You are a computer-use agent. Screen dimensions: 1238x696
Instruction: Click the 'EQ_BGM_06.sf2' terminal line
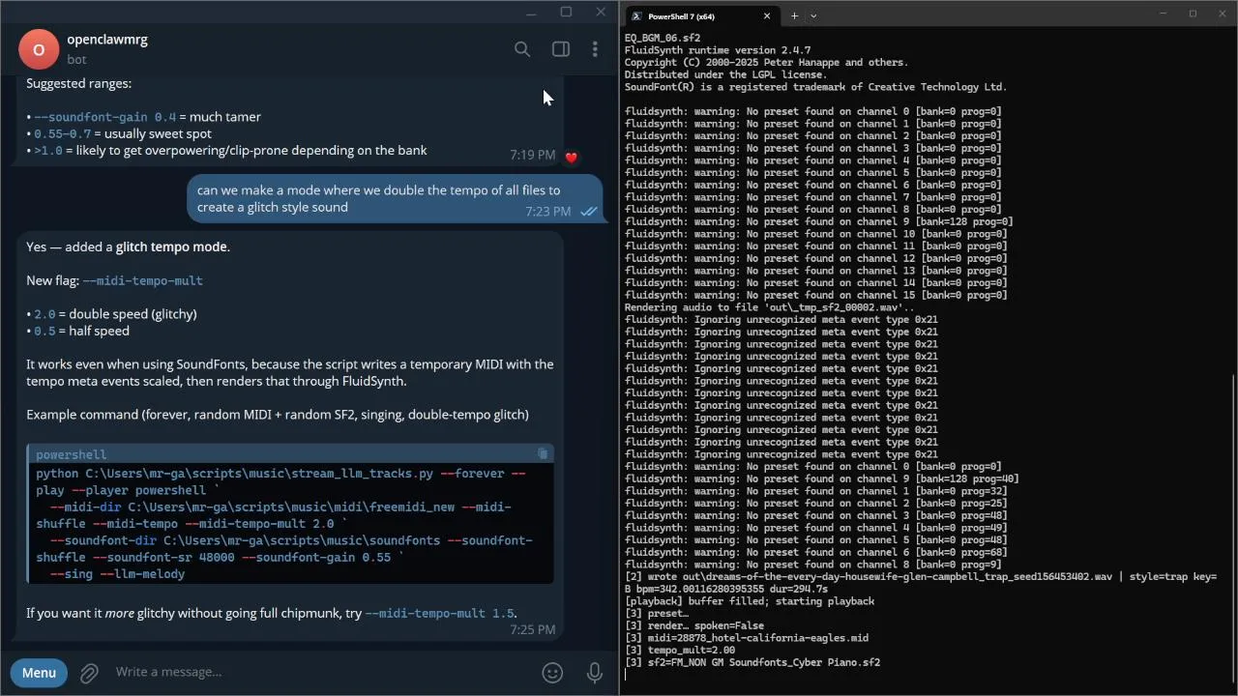663,38
